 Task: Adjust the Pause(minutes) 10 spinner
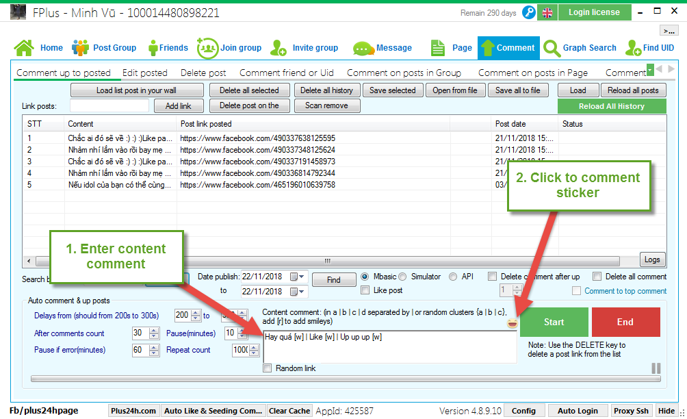pyautogui.click(x=241, y=333)
